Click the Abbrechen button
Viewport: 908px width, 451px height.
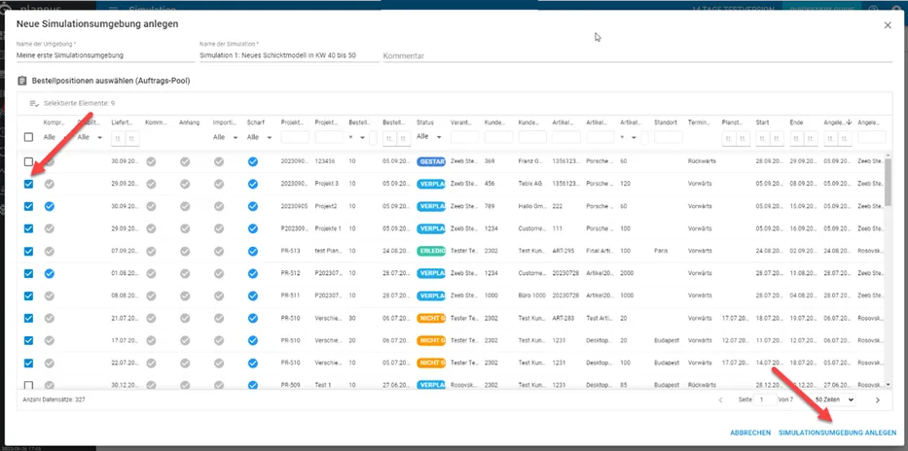point(750,433)
